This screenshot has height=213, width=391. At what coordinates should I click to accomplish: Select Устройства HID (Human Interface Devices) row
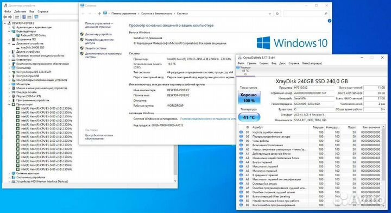[42, 181]
